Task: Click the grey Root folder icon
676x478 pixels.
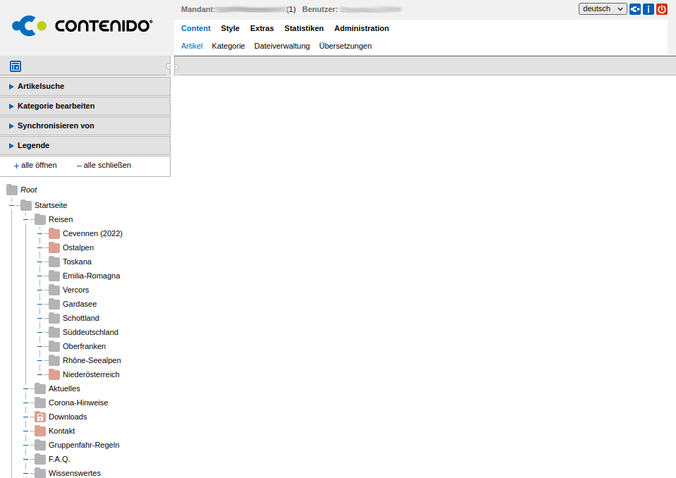Action: [x=12, y=190]
